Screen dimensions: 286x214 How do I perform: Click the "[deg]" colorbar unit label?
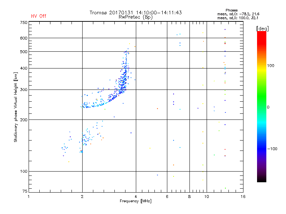pos(262,29)
